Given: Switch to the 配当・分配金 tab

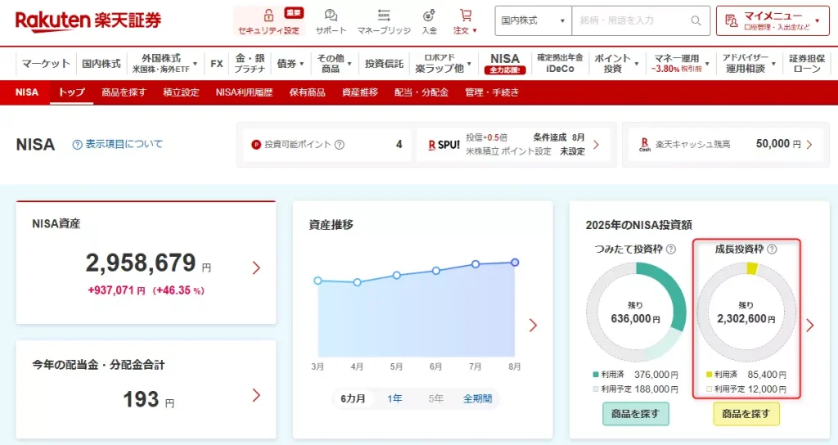Looking at the screenshot, I should point(421,92).
